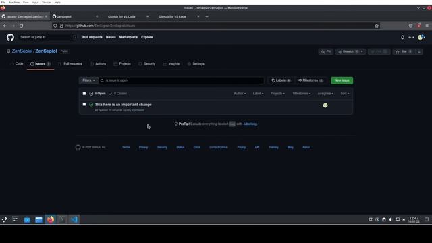Screen dimensions: 432x243
Task: Bookmark this page with the star icon
Action: [x=377, y=26]
